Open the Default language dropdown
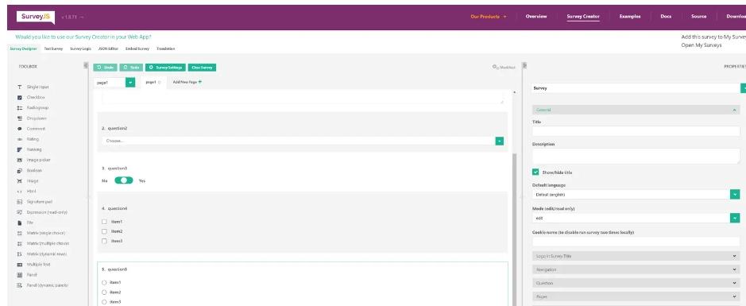 [736, 195]
